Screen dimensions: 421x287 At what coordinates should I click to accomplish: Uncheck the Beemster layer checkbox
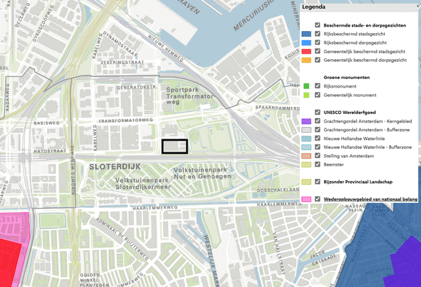click(317, 165)
